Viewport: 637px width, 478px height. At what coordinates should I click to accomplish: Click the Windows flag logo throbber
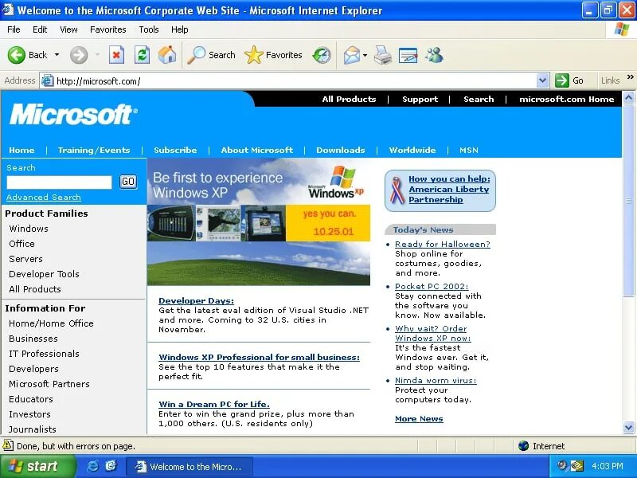click(621, 29)
